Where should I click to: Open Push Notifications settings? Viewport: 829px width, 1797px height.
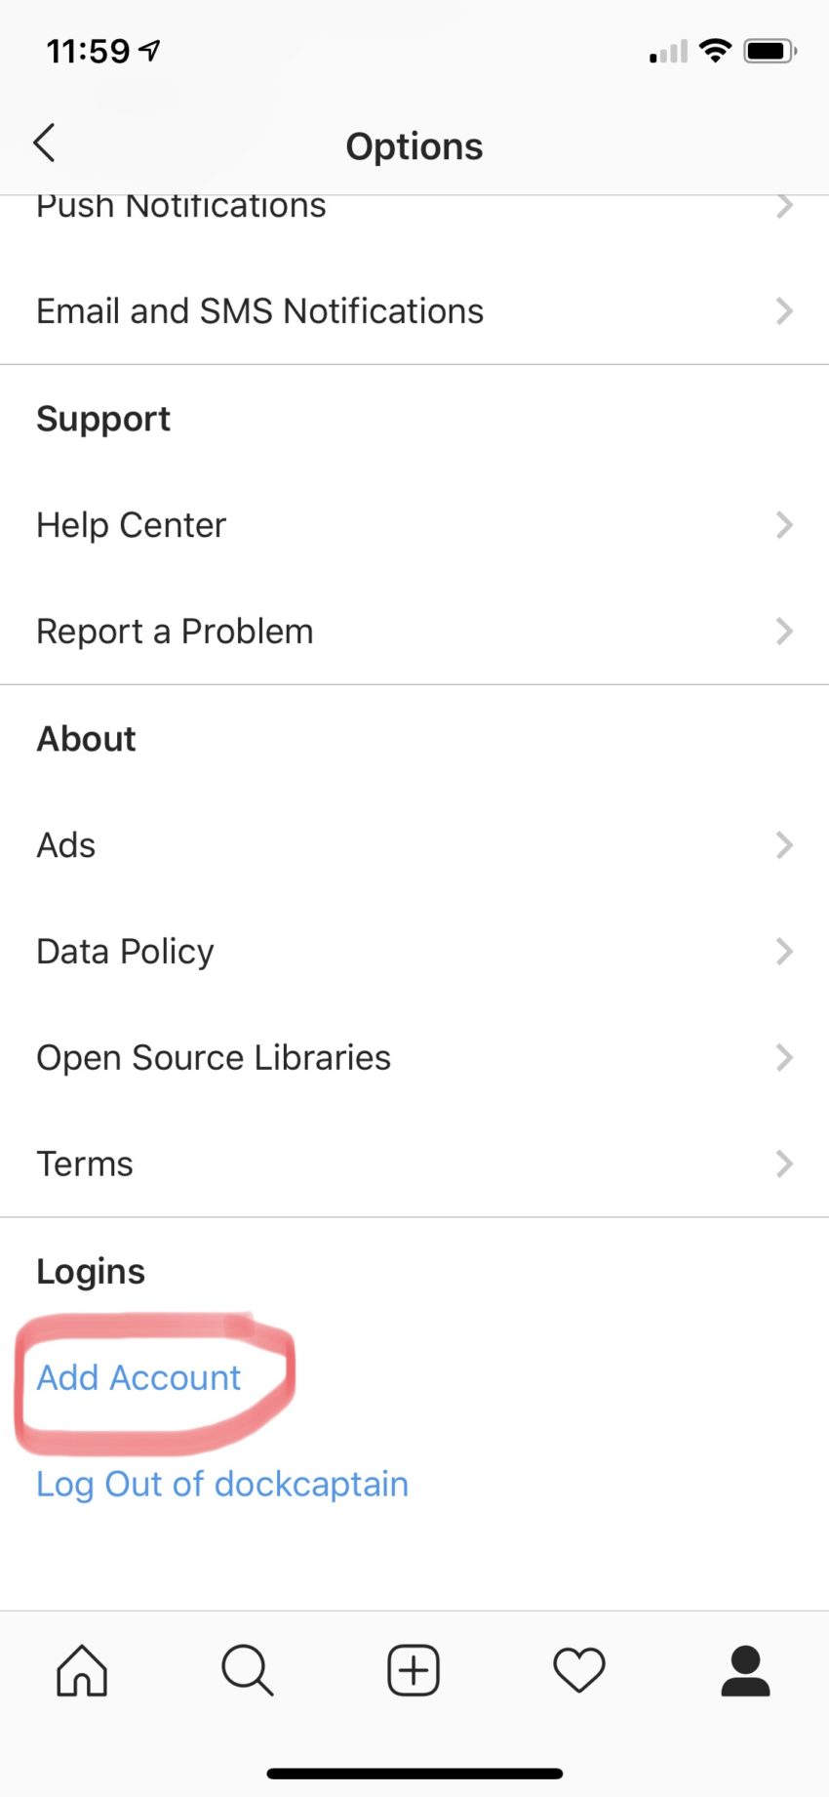point(181,207)
